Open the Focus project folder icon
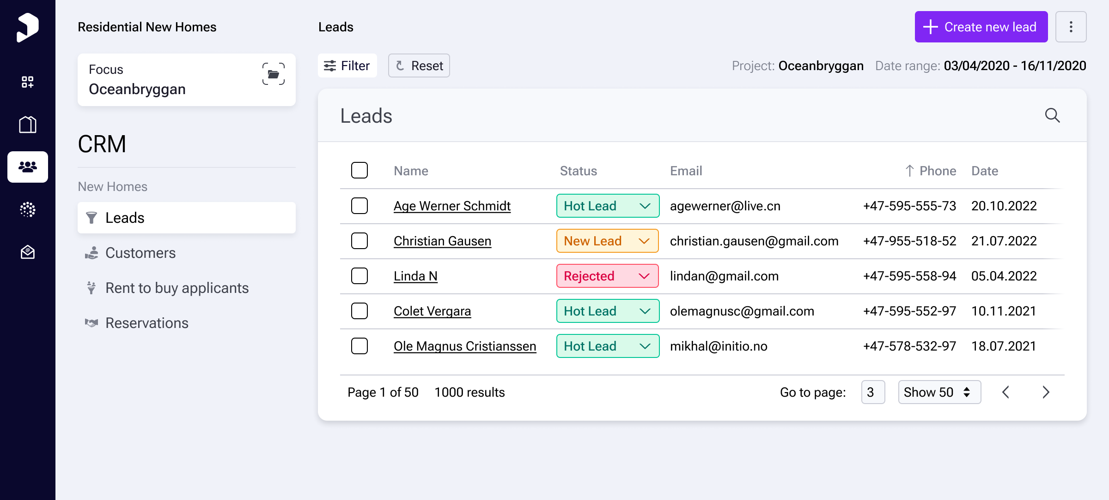 tap(274, 74)
